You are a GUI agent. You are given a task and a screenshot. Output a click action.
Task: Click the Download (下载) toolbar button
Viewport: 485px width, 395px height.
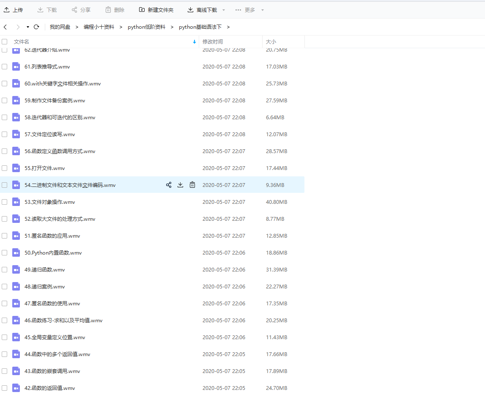(47, 10)
